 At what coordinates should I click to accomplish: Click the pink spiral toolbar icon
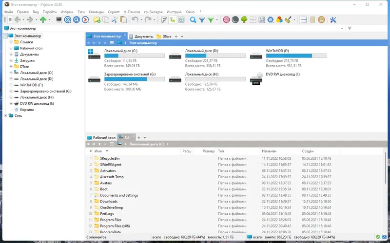click(x=226, y=19)
